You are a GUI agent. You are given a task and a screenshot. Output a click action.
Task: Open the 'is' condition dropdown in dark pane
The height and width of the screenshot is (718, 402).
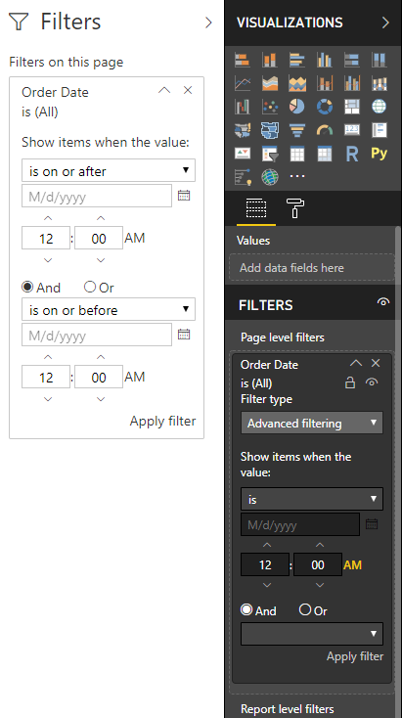312,499
